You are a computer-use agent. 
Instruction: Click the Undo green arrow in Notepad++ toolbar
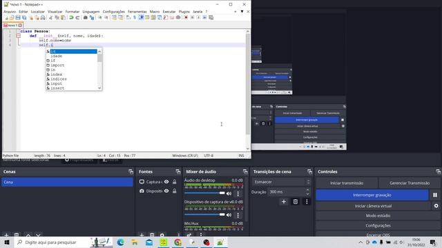(71, 17)
